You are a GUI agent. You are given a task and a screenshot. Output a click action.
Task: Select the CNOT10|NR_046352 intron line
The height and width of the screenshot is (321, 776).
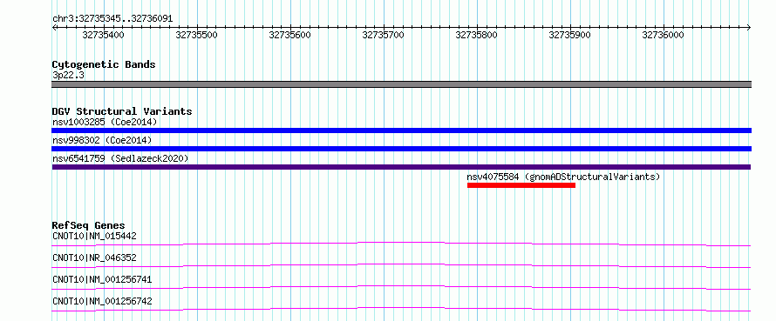[401, 265]
